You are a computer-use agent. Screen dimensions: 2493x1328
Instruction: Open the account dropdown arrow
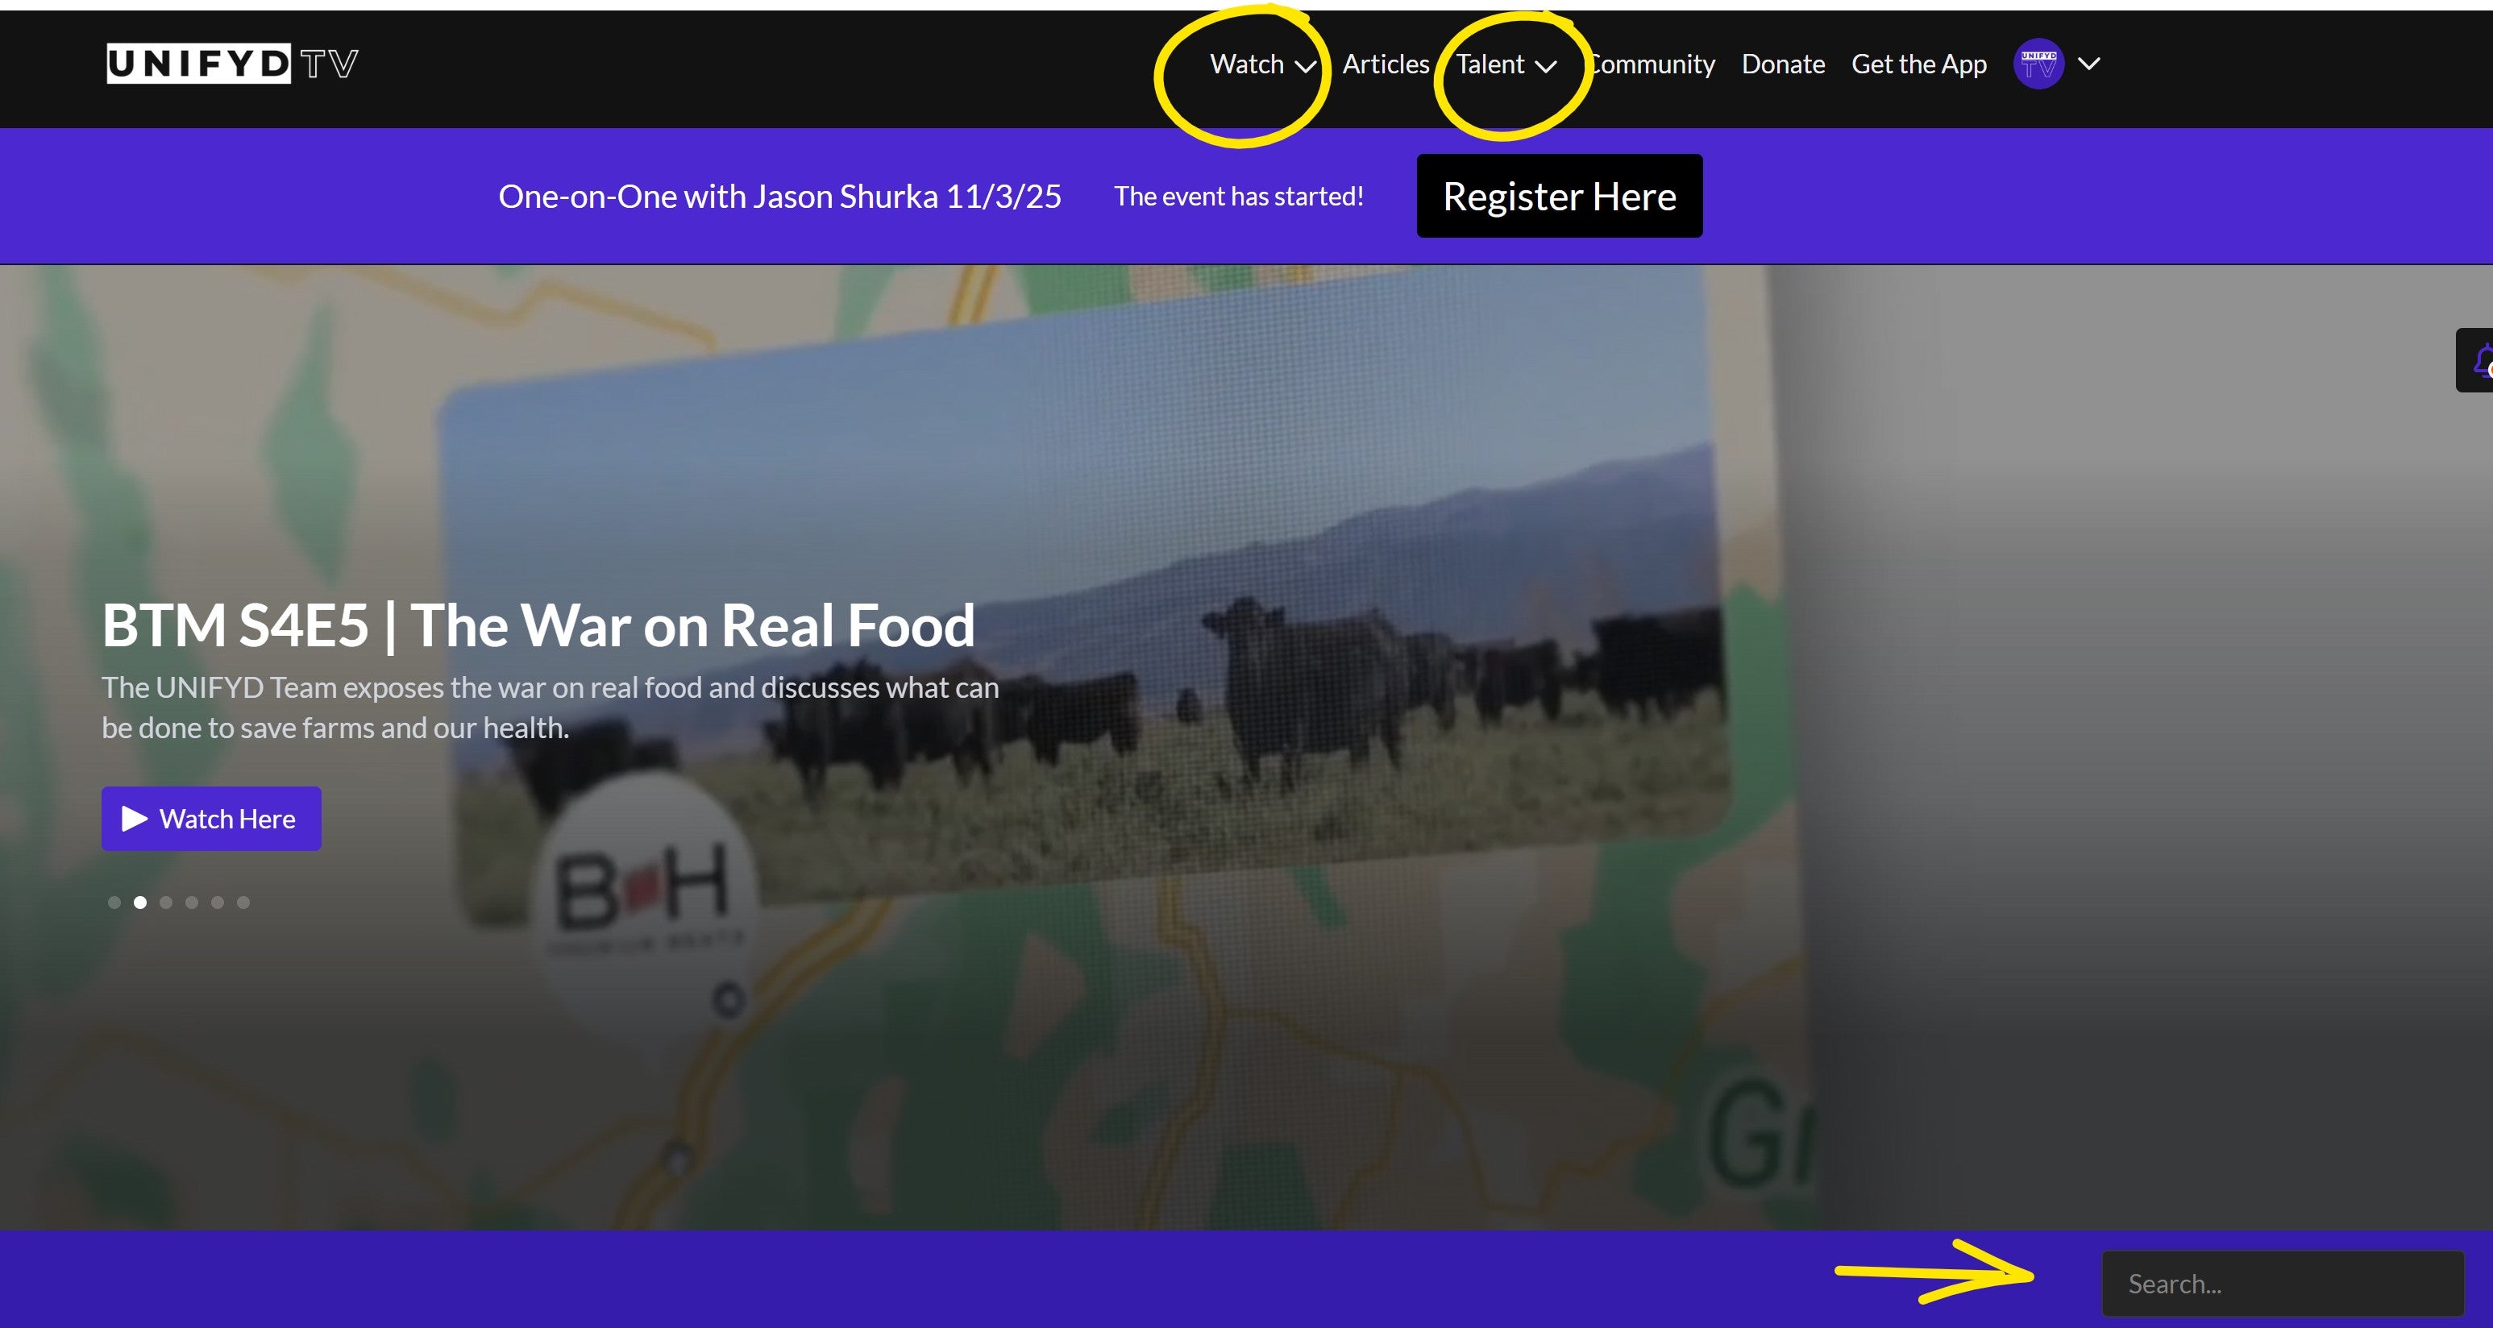[x=2089, y=64]
